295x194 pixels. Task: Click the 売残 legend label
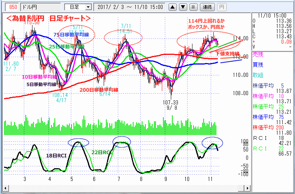(x=258, y=54)
